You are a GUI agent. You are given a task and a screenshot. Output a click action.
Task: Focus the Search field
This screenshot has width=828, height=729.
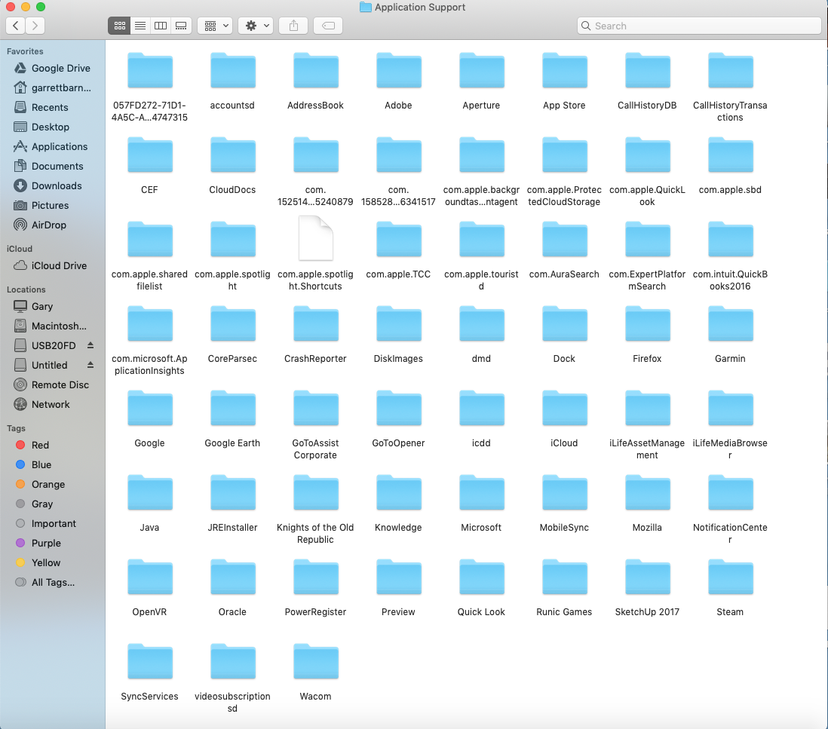tap(699, 26)
